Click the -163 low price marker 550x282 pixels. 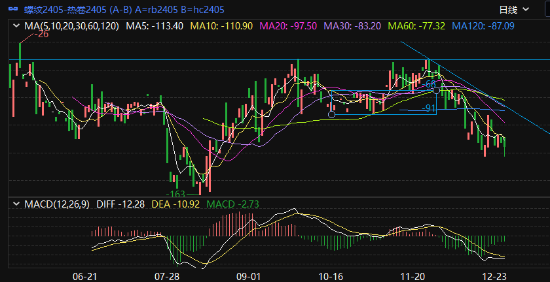(x=176, y=195)
